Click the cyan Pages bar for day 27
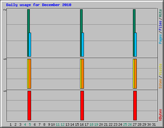Viewport: 164px width, 128px height. 135,44
